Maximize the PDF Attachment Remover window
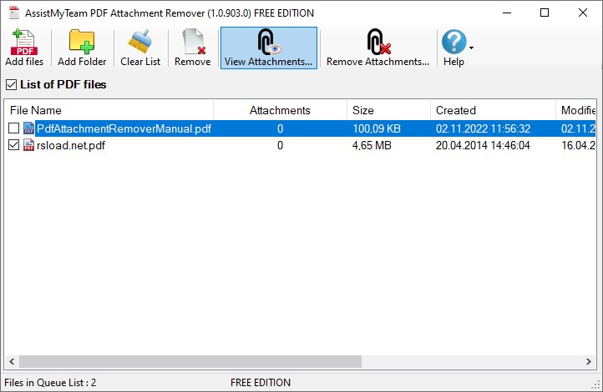Image resolution: width=603 pixels, height=392 pixels. pyautogui.click(x=545, y=13)
